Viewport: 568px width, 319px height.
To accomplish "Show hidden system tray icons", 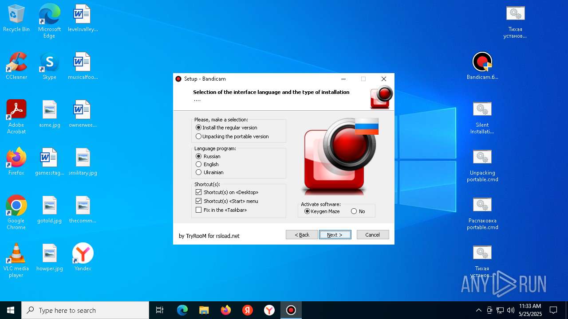I will (478, 310).
